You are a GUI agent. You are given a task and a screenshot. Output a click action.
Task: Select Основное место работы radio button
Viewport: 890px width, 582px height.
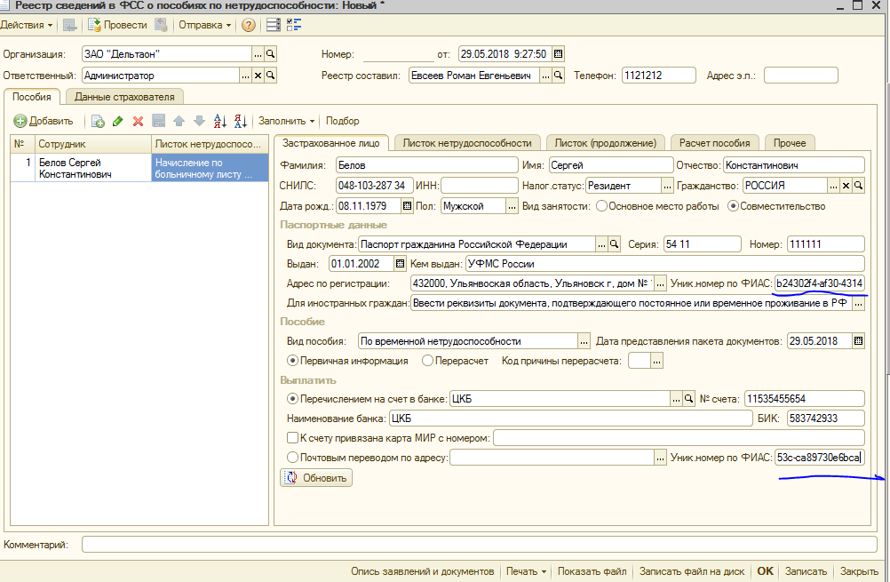coord(602,206)
